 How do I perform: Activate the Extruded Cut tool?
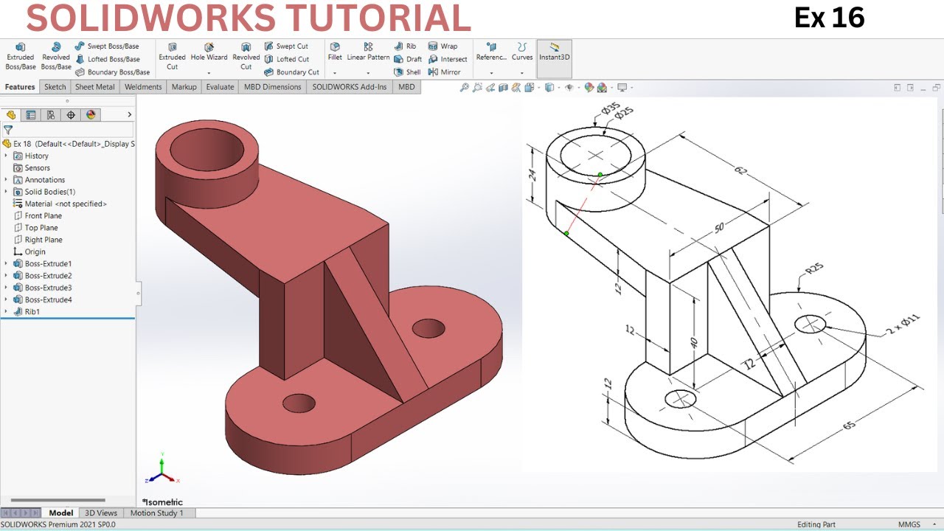(172, 57)
